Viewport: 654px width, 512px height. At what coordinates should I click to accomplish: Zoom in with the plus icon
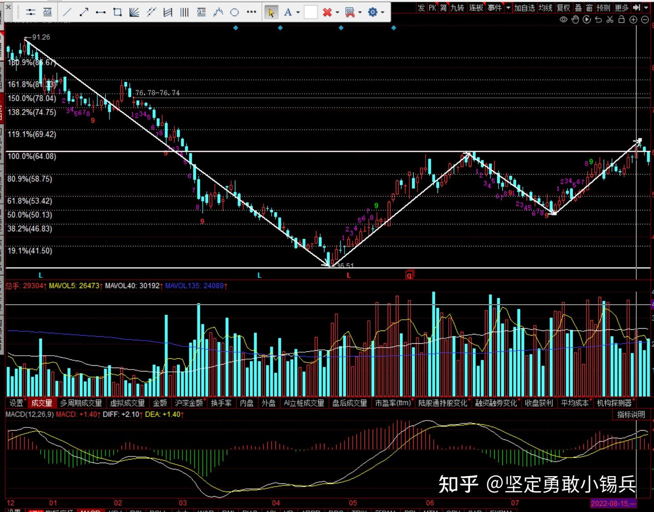coord(633,20)
